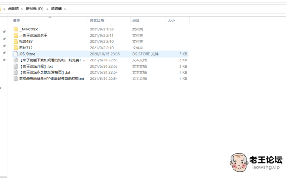Select the _MACOSX folder icon

coord(16,29)
